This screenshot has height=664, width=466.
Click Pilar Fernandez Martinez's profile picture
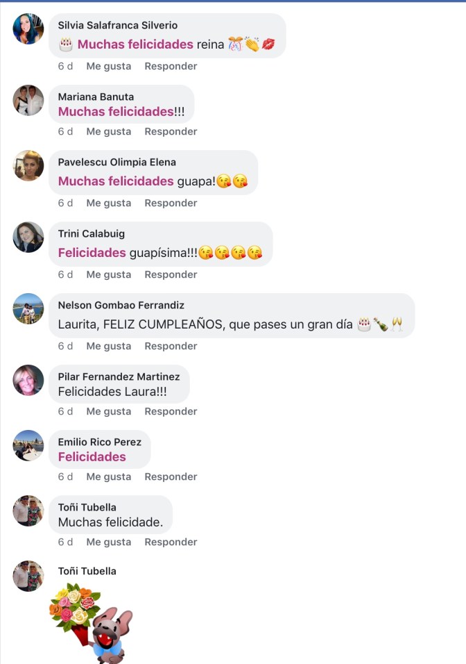28,381
